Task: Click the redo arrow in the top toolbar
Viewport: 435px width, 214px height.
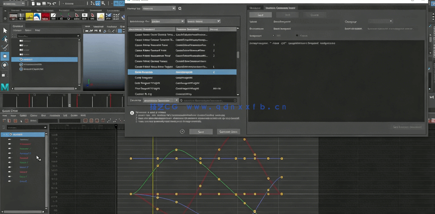Action: click(55, 3)
